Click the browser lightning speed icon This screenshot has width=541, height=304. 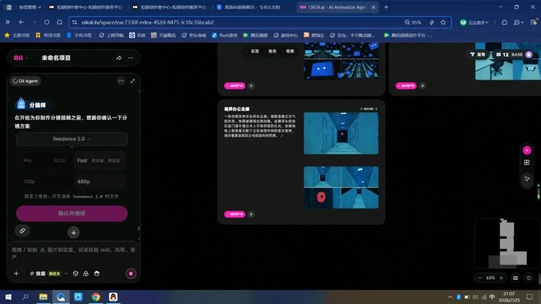click(x=432, y=22)
